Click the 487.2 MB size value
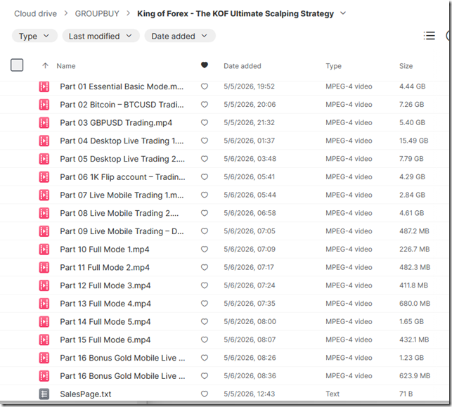The width and height of the screenshot is (452, 407). point(414,231)
